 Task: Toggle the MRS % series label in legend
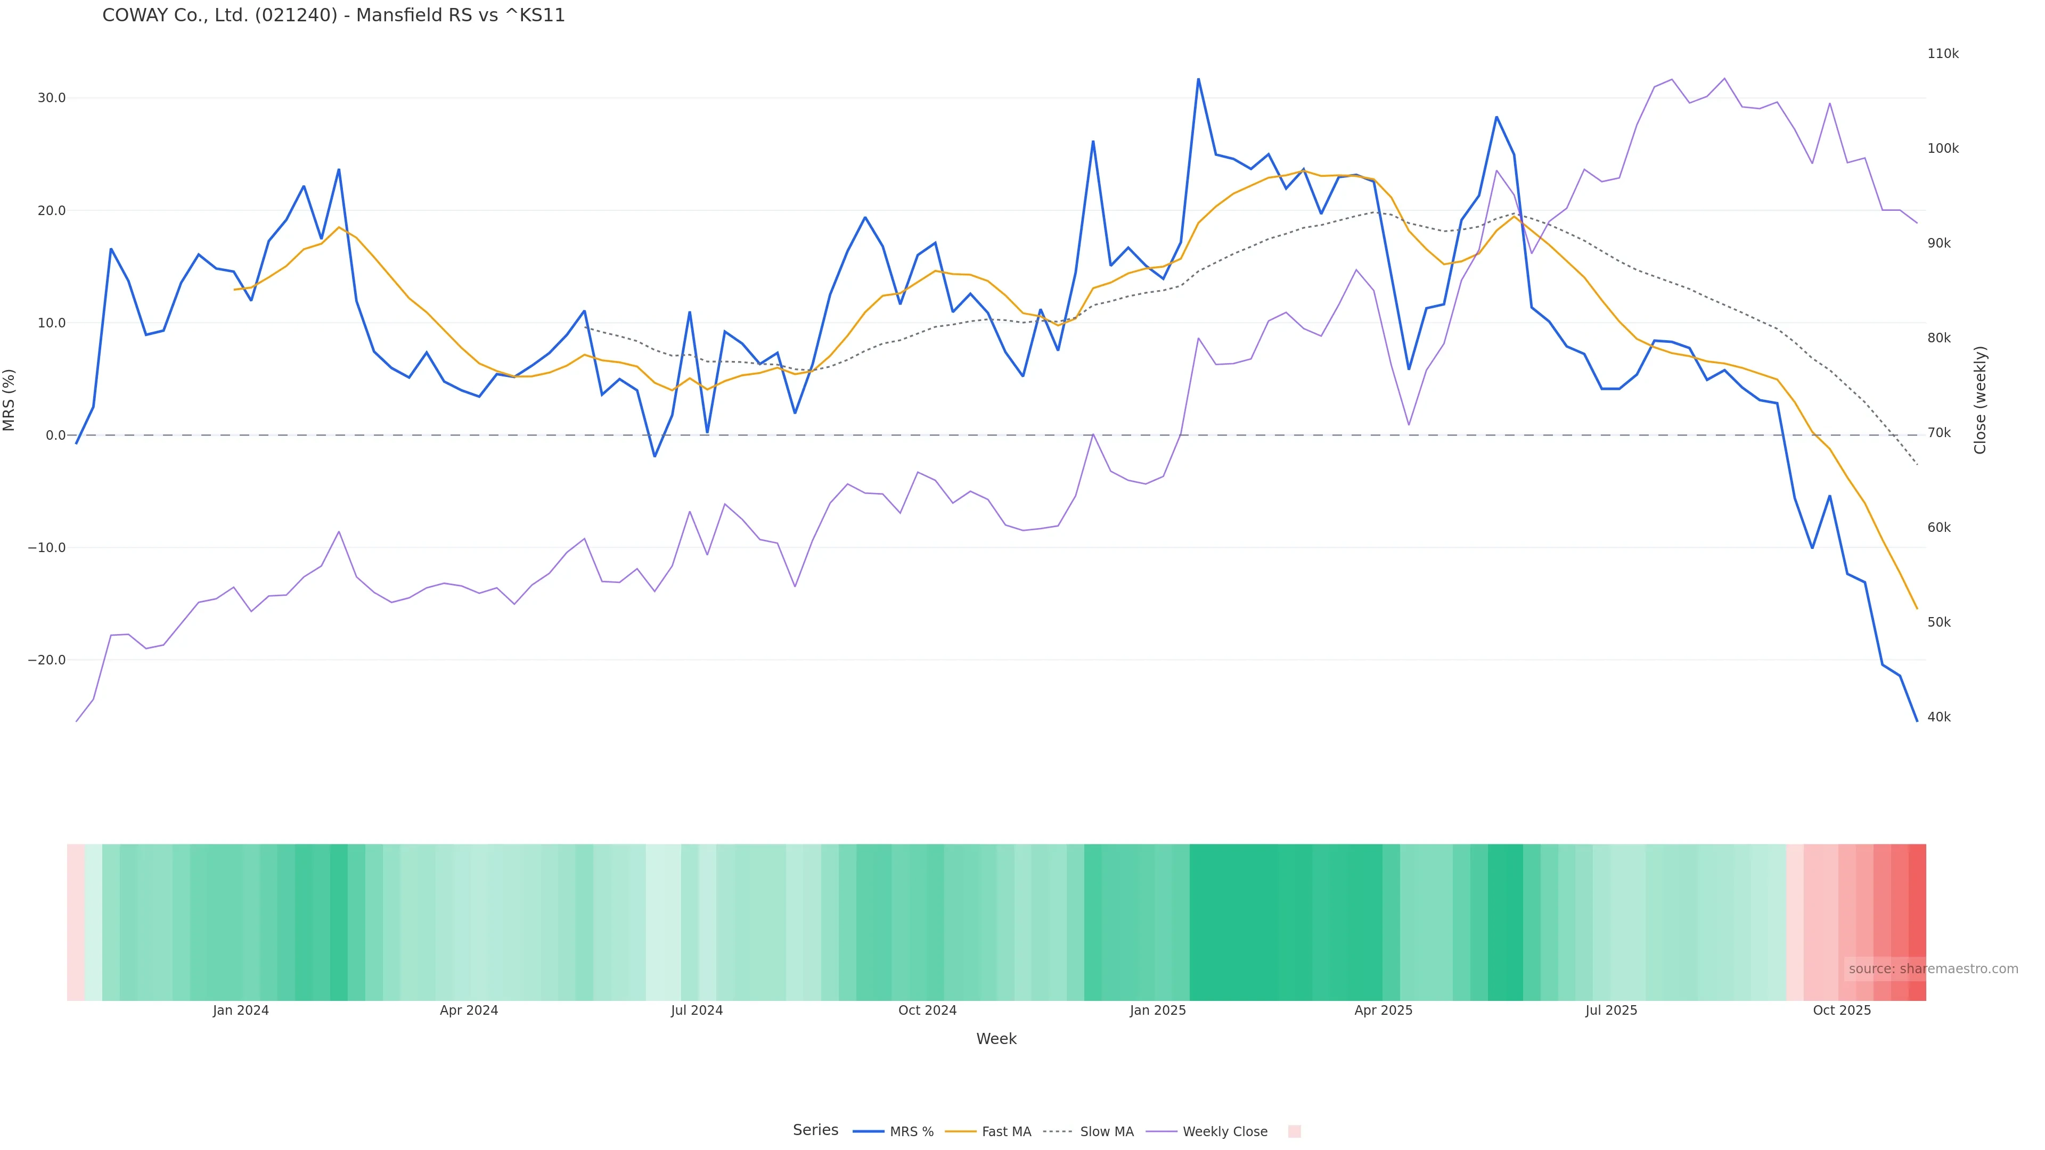click(x=911, y=1132)
